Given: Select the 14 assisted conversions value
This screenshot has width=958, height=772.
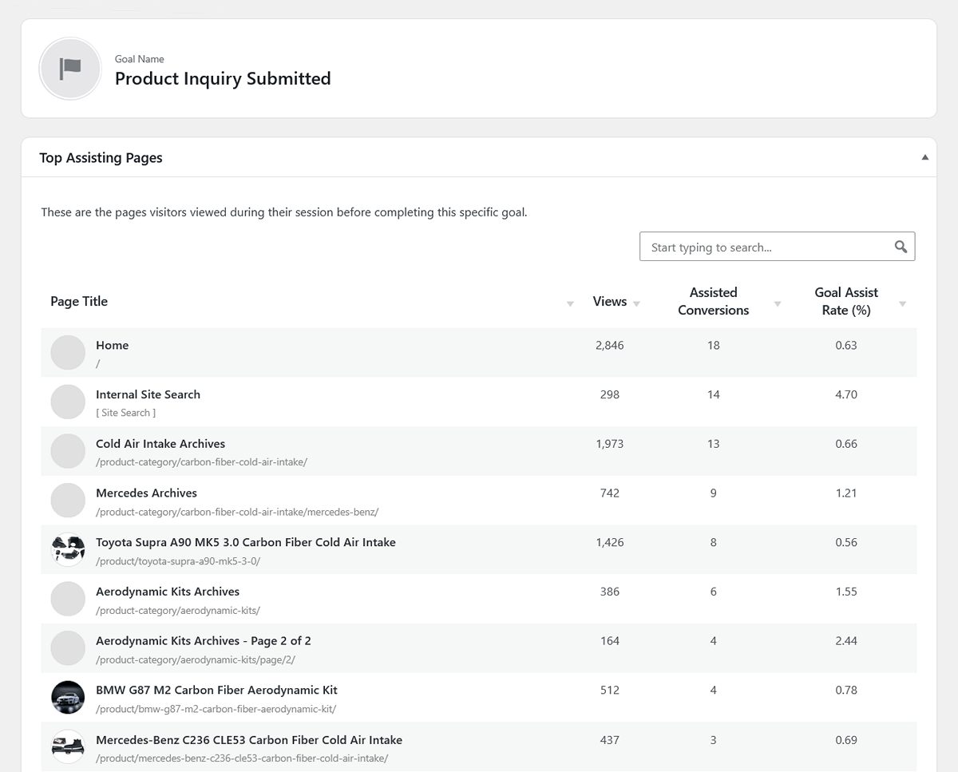Looking at the screenshot, I should coord(714,394).
